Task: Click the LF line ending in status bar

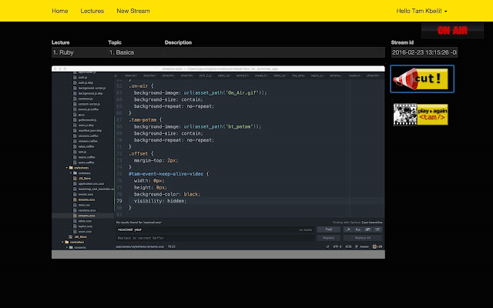Action: [327, 246]
